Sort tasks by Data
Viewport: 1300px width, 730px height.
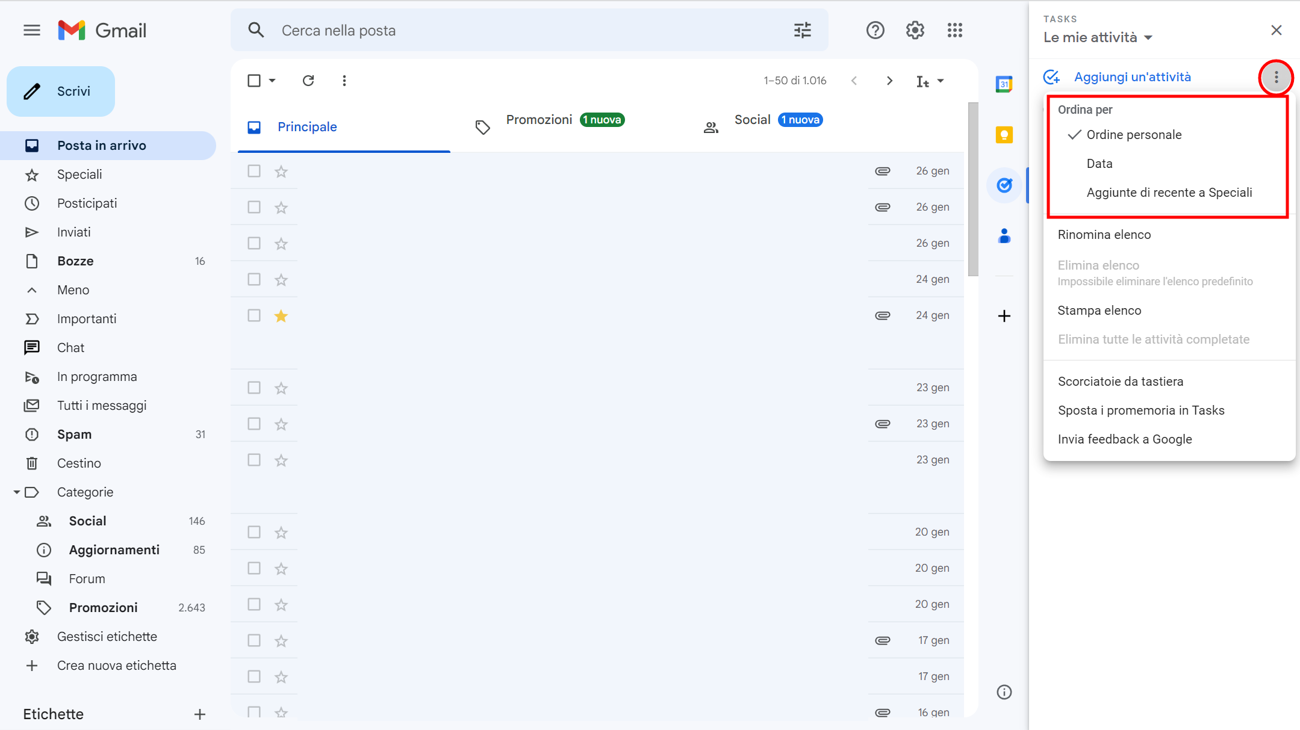click(x=1099, y=164)
